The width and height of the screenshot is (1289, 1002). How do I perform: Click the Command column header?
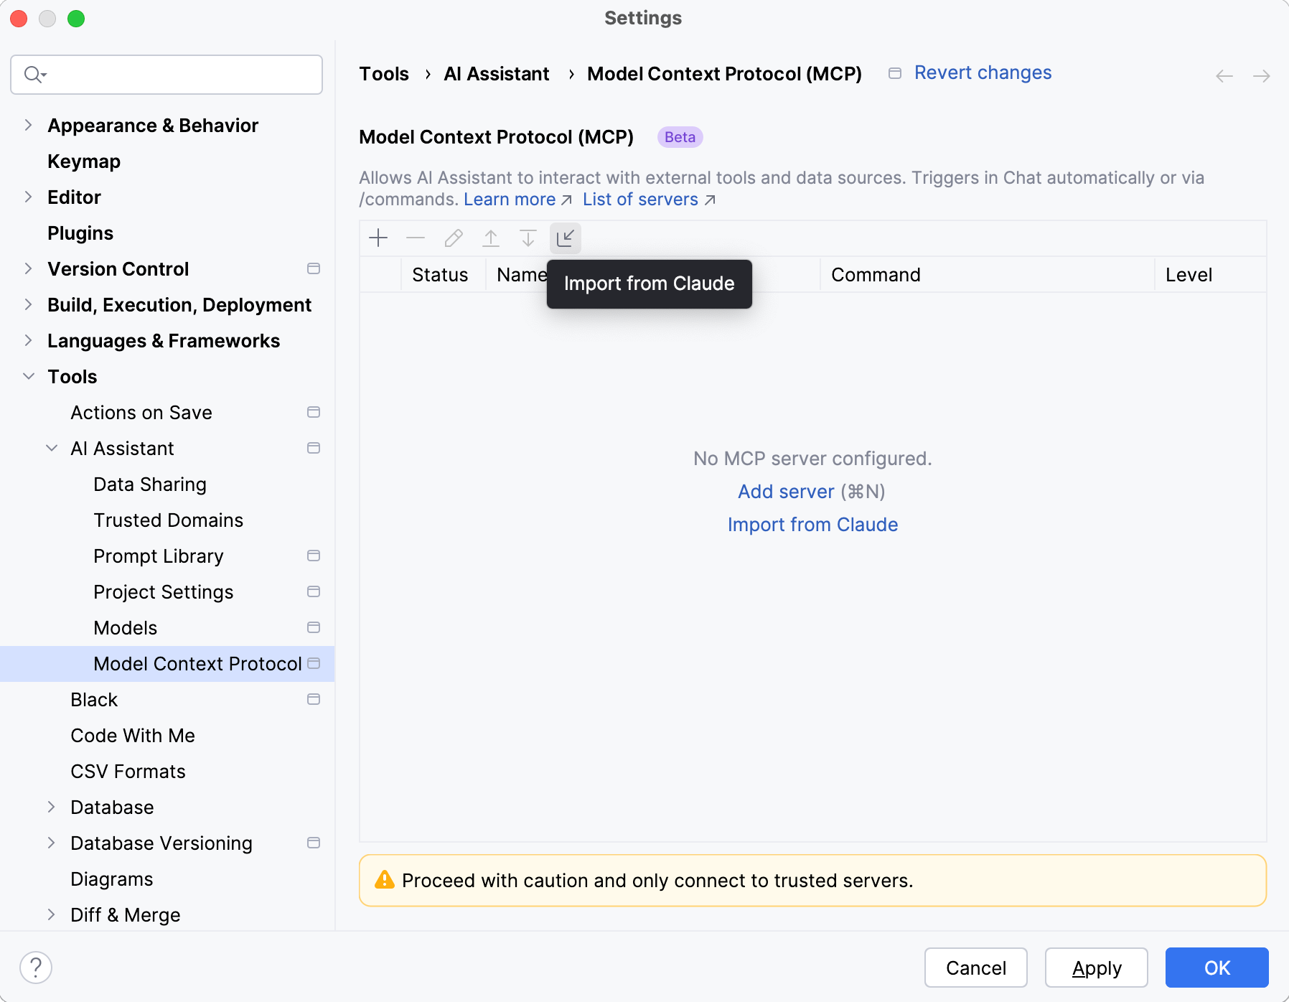[876, 275]
